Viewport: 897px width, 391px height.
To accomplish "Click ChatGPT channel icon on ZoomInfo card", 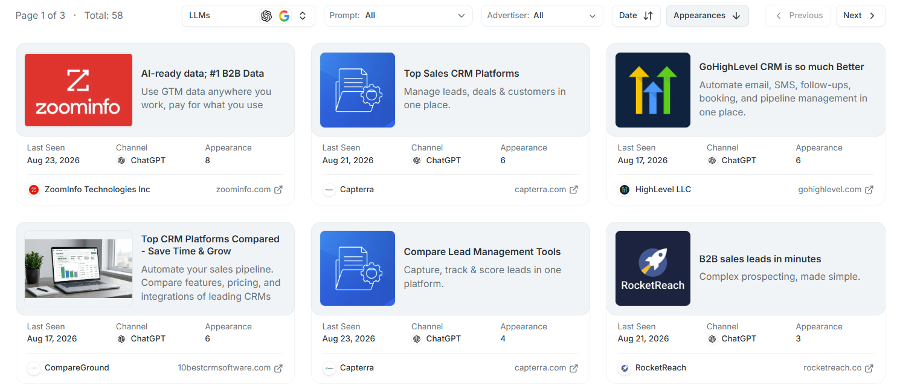I will click(x=121, y=161).
